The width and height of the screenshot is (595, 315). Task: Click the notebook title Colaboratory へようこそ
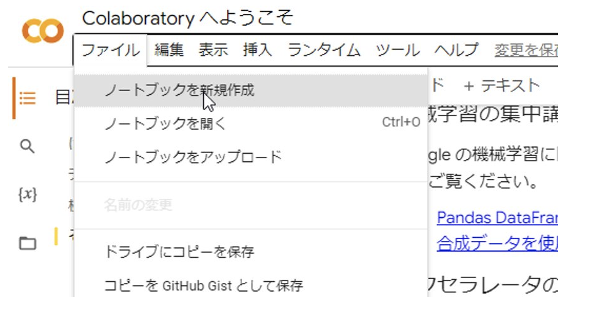coord(187,18)
